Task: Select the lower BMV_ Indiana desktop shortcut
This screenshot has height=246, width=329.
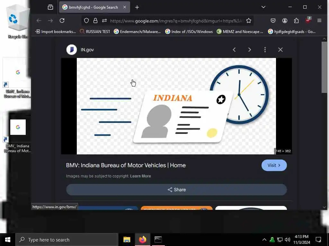Action: (17, 133)
